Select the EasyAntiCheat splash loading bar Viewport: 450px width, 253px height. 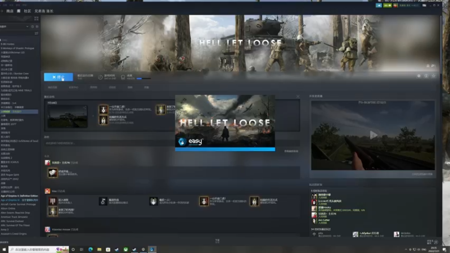click(225, 149)
